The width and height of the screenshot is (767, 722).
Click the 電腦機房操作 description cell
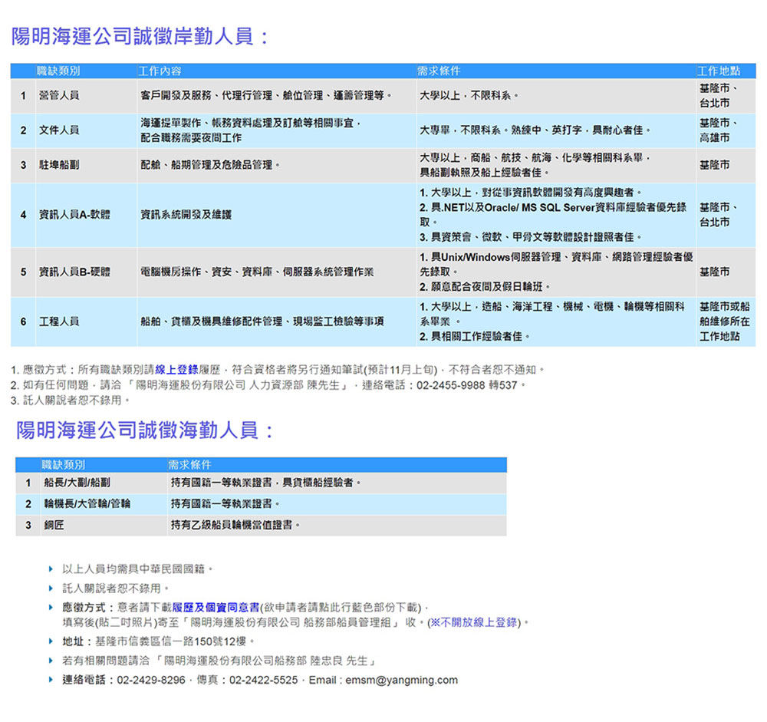tap(276, 272)
